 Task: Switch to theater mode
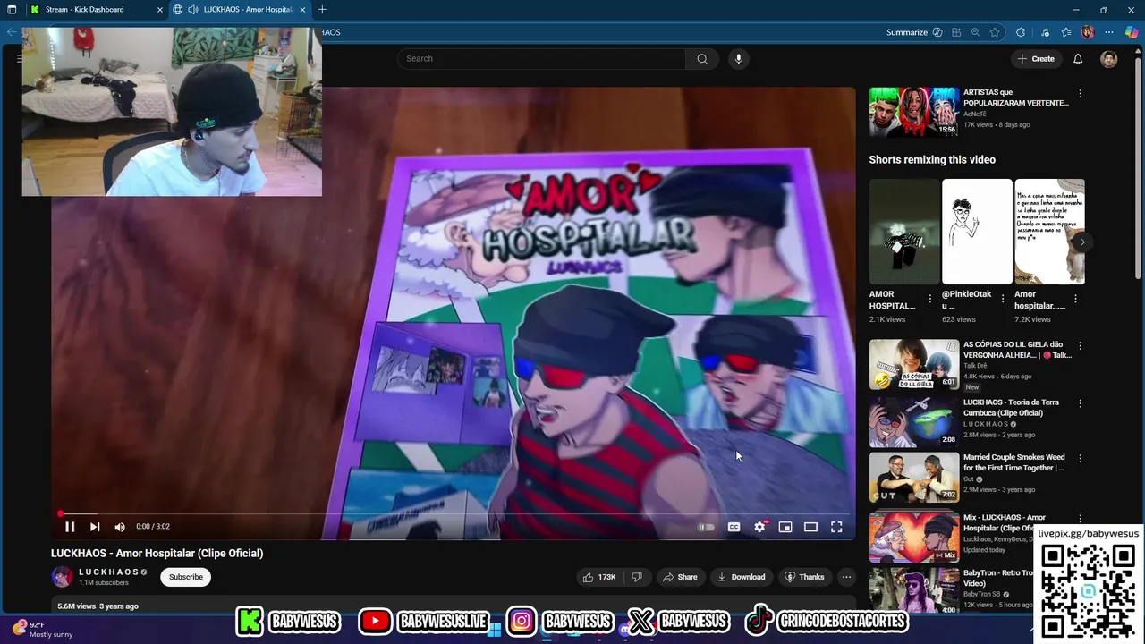coord(810,527)
